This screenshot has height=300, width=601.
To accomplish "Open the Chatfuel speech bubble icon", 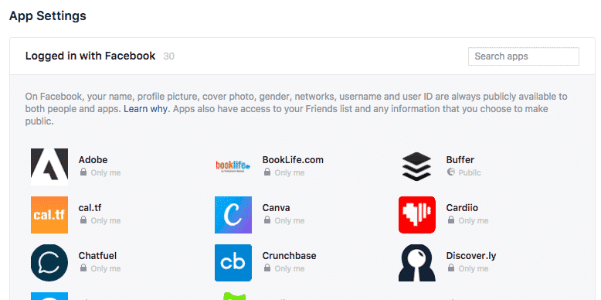I will 49,263.
